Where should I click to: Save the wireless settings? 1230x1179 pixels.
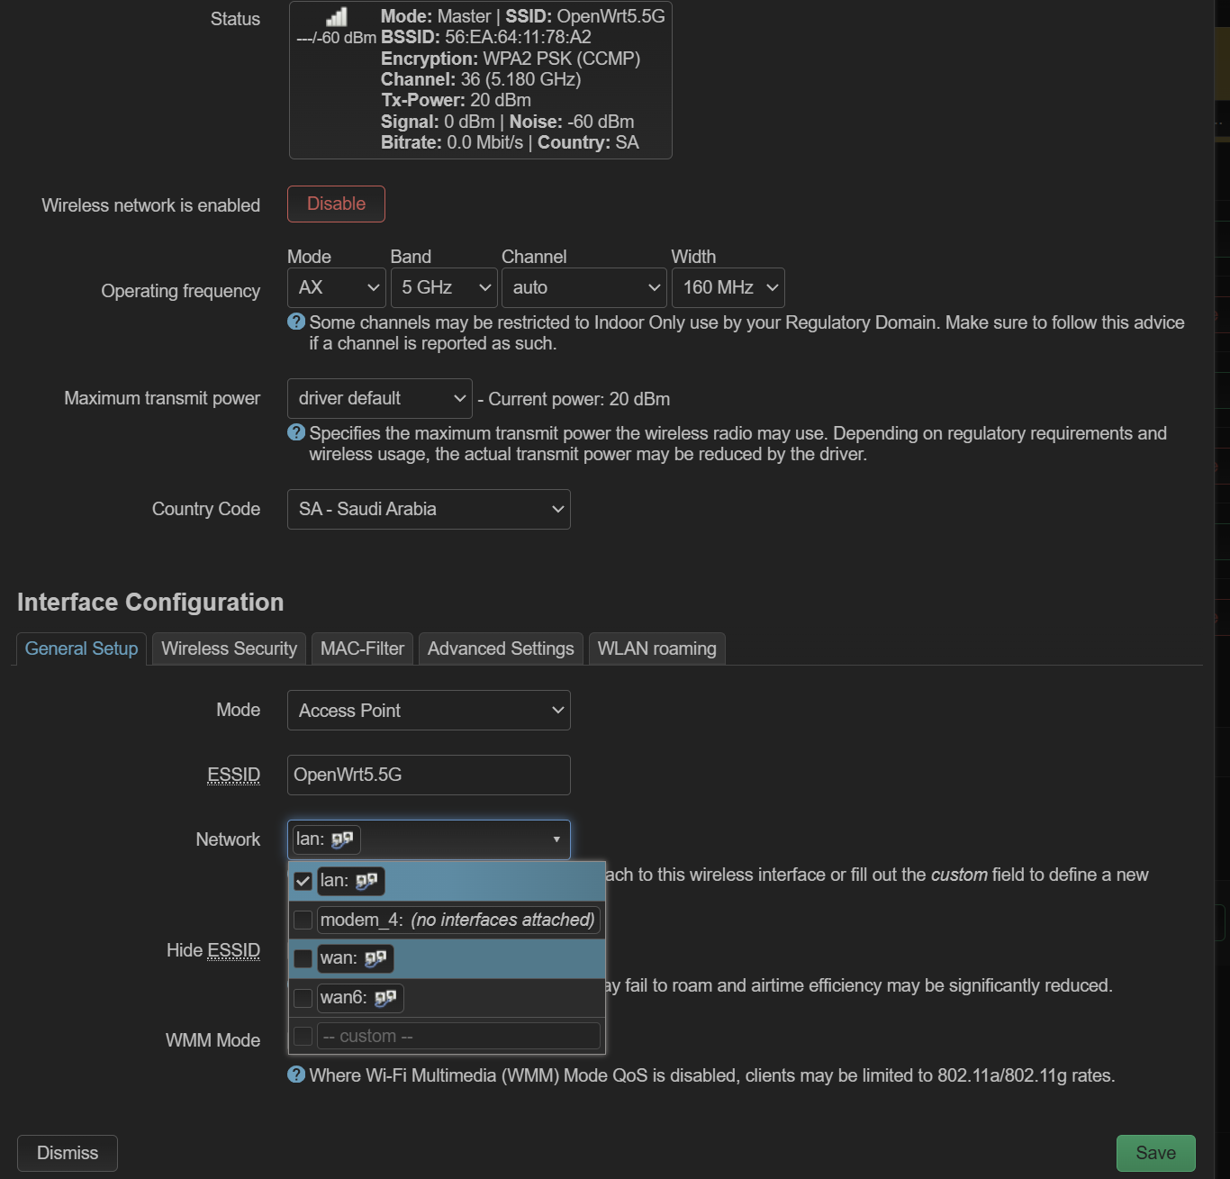[x=1156, y=1153]
